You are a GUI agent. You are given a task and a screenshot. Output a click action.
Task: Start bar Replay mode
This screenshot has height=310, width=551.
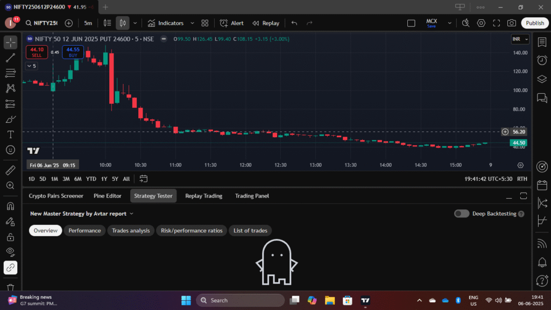point(266,23)
